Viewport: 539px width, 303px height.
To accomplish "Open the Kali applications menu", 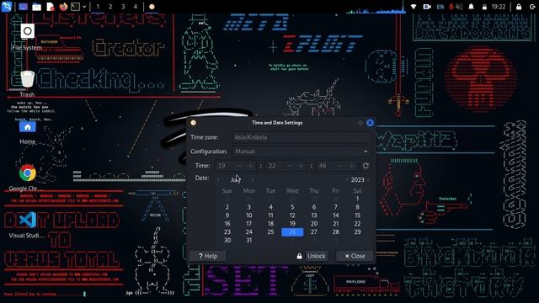I will tap(7, 7).
